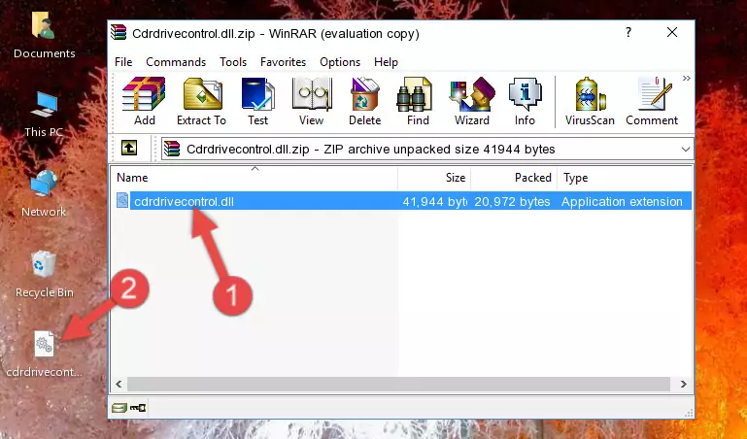This screenshot has height=439, width=747.
Task: Open the Commands menu
Action: [176, 62]
